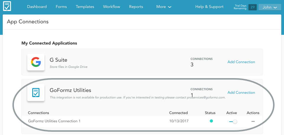Screen dimensions: 284x135
Task: Add Connection for GoFormz Utilities
Action: click(x=241, y=92)
